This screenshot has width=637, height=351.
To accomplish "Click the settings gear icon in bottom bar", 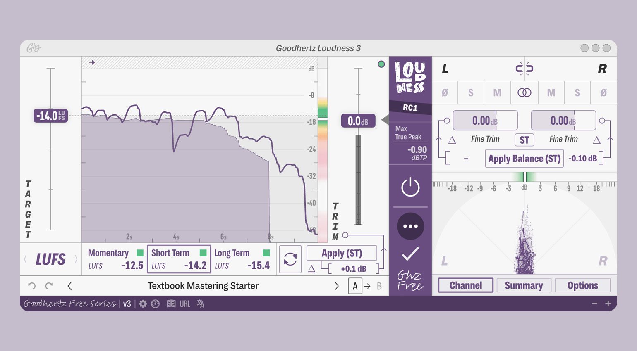I will click(143, 304).
